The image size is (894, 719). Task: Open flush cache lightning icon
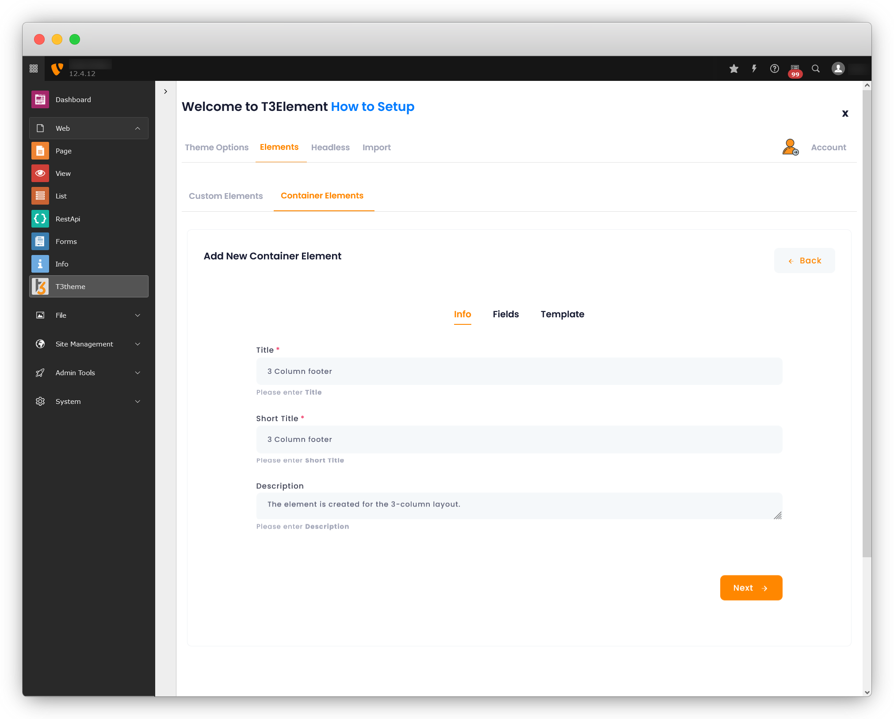[x=754, y=68]
